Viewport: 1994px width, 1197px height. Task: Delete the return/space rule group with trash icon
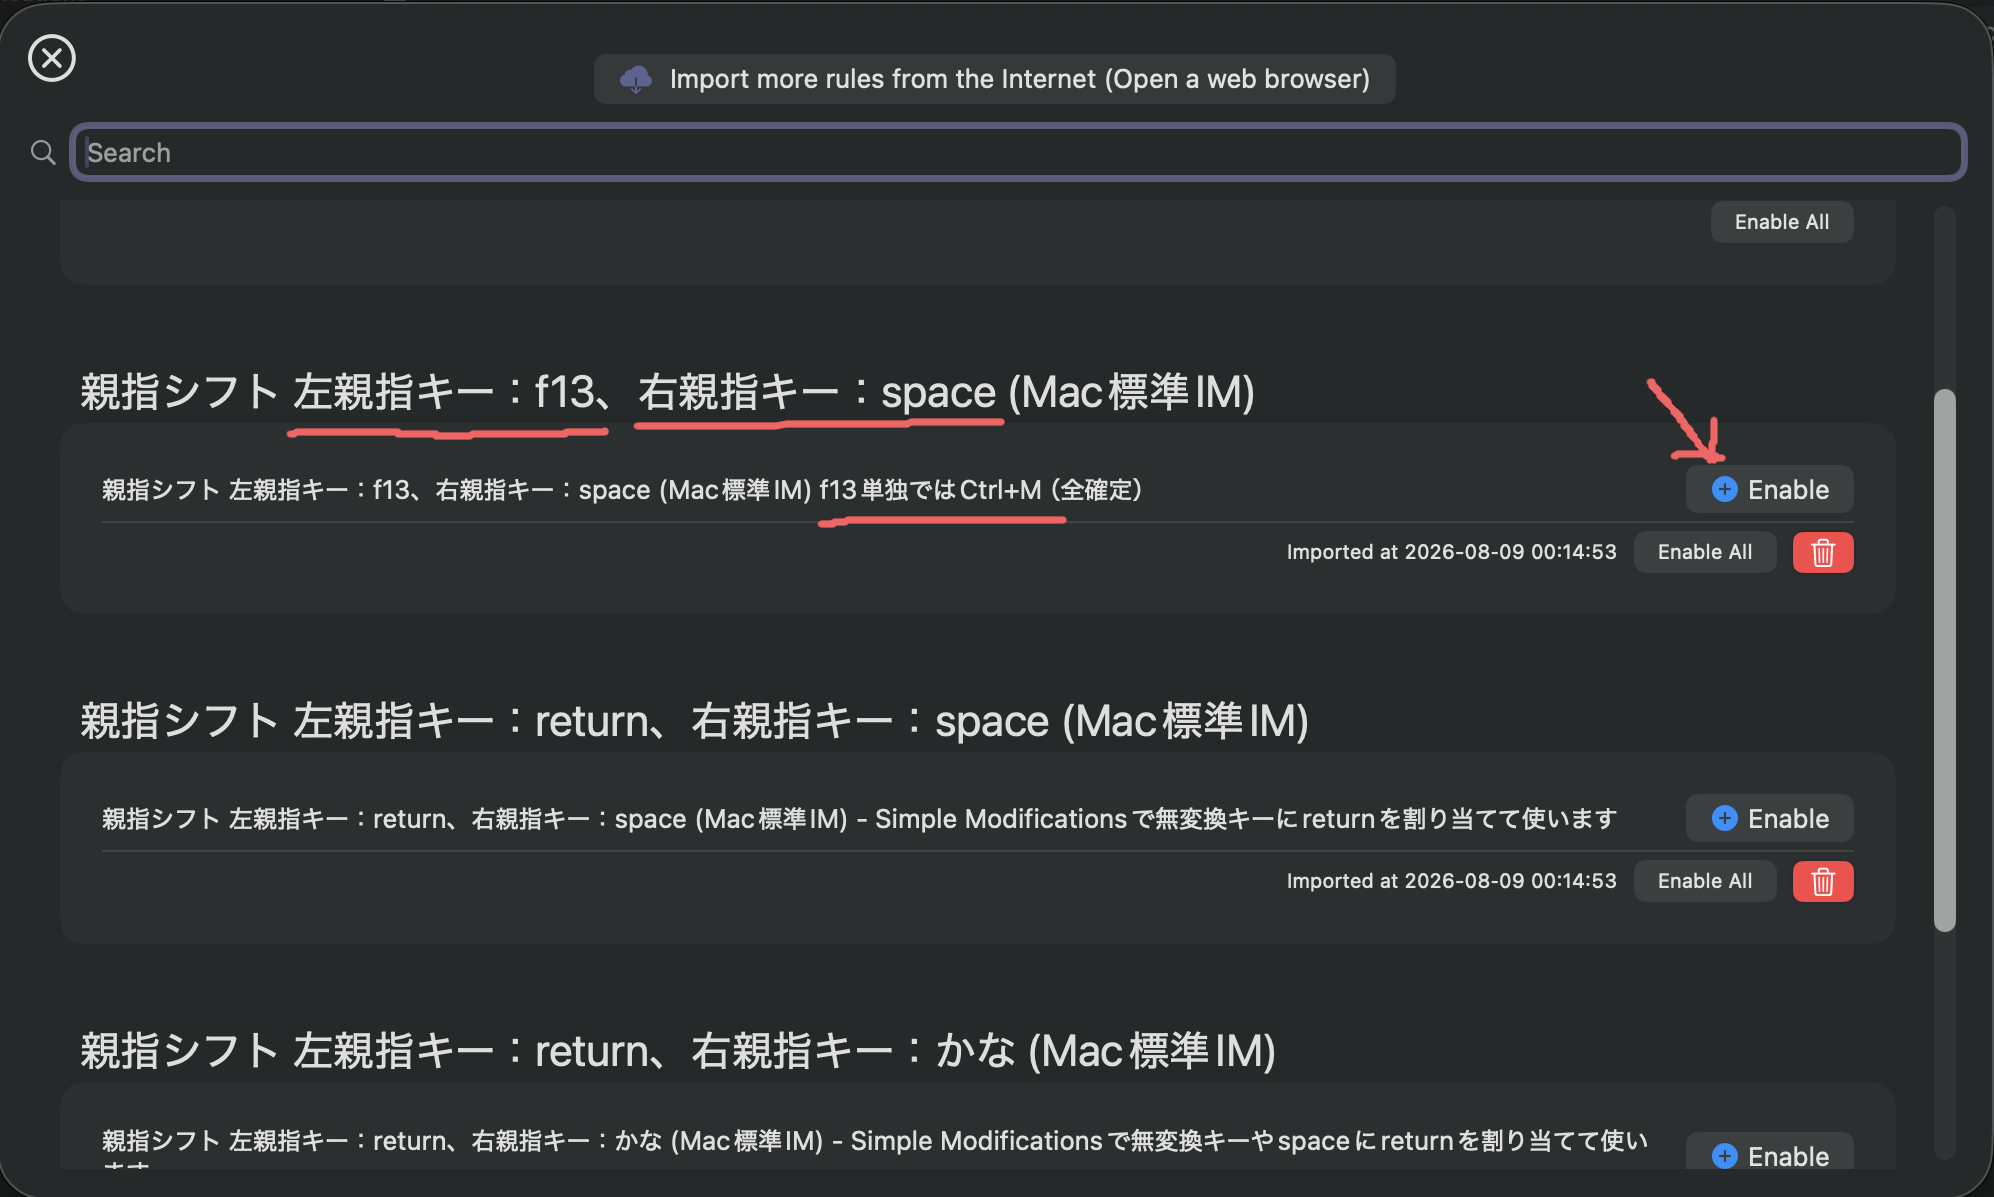[1823, 882]
